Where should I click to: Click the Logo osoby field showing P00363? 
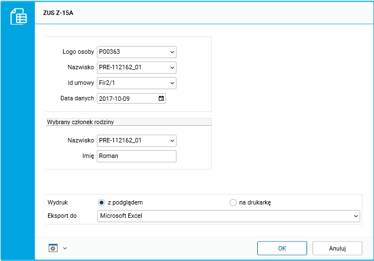tap(132, 52)
